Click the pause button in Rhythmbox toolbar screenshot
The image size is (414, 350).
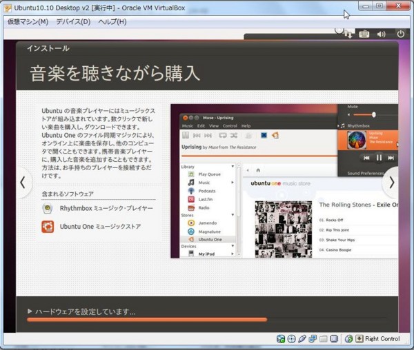[186, 136]
